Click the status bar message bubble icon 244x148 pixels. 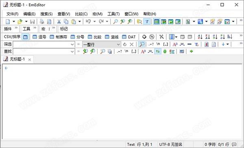(x=234, y=144)
